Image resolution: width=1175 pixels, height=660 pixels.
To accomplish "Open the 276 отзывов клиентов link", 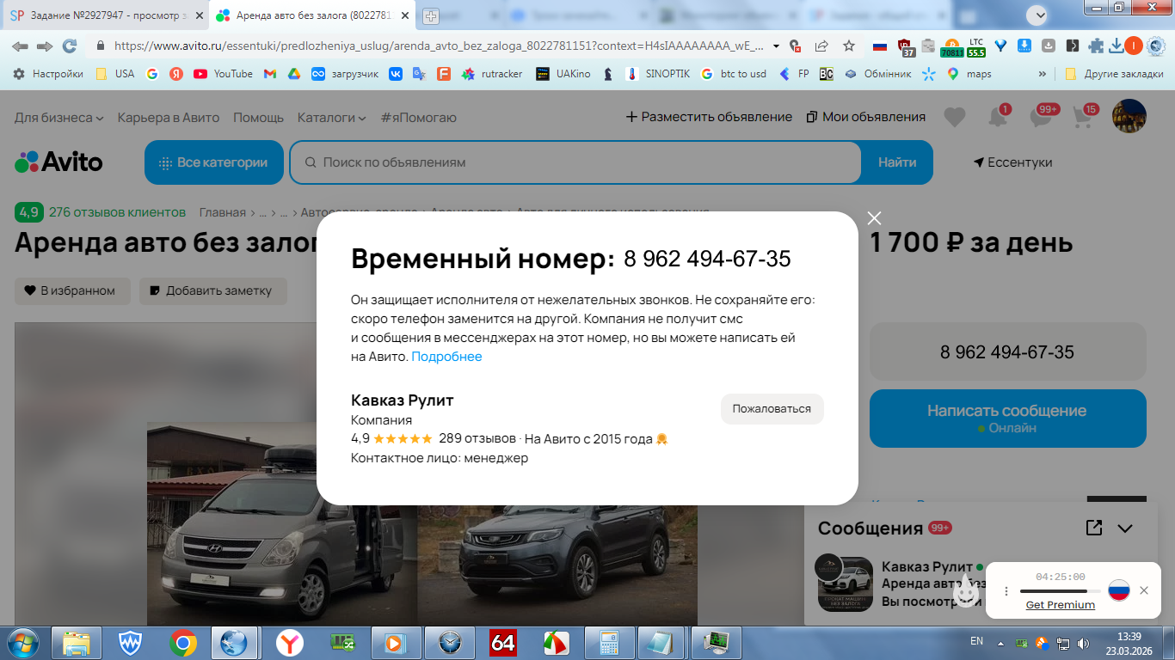I will click(117, 212).
